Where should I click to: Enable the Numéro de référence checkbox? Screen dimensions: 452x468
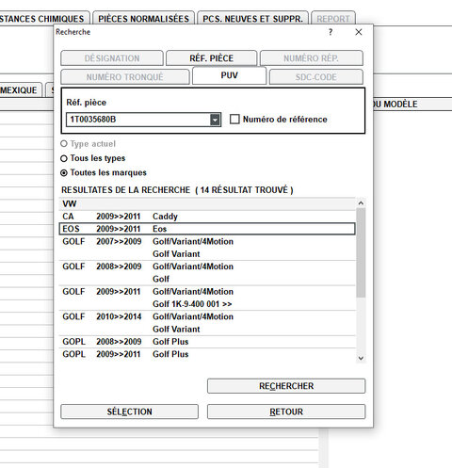click(234, 120)
